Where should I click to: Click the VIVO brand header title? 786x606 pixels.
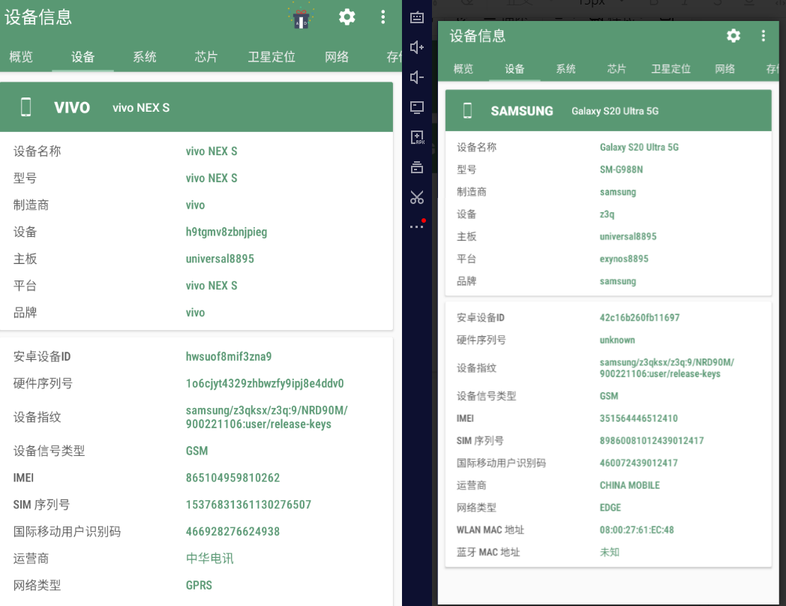click(72, 107)
